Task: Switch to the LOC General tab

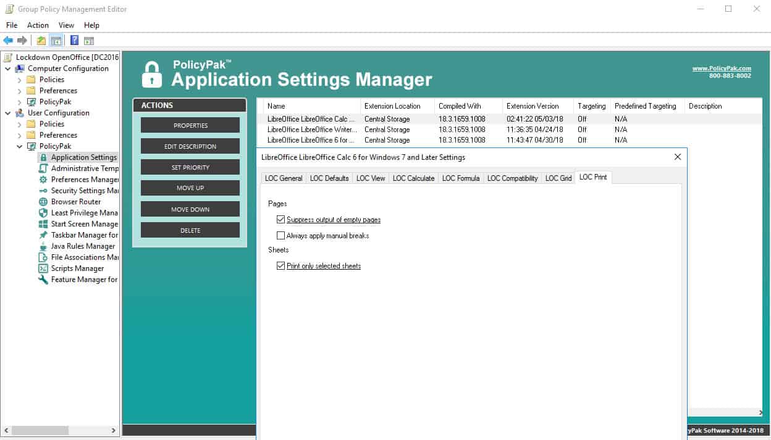Action: 284,178
